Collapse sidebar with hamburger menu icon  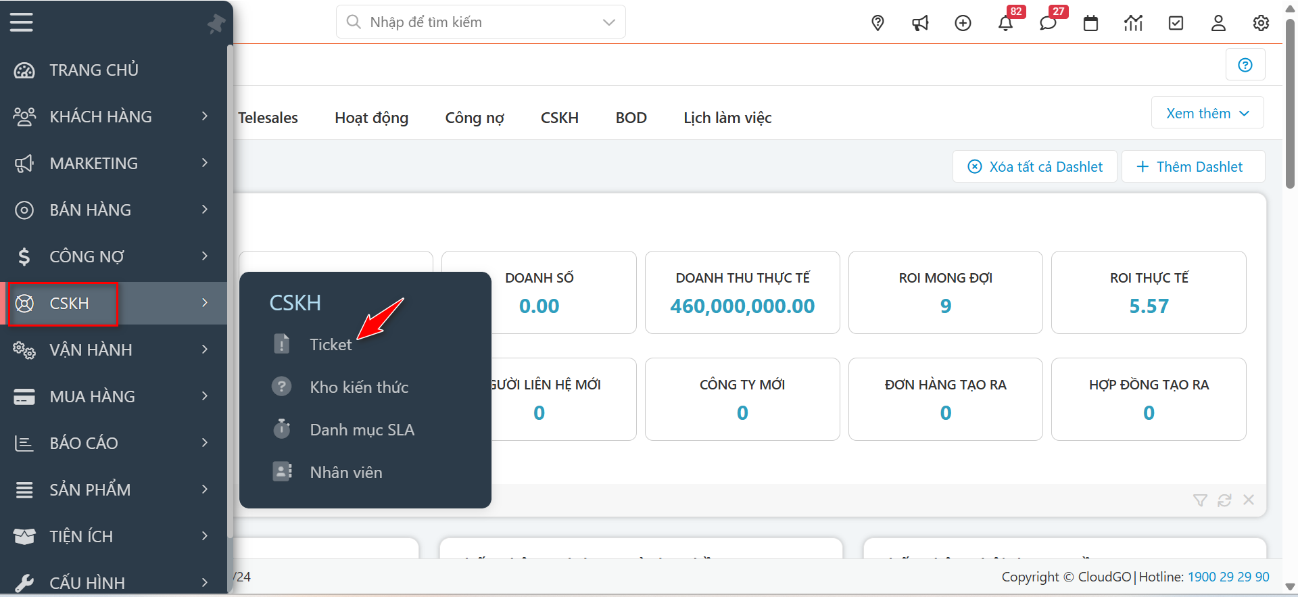pos(21,22)
